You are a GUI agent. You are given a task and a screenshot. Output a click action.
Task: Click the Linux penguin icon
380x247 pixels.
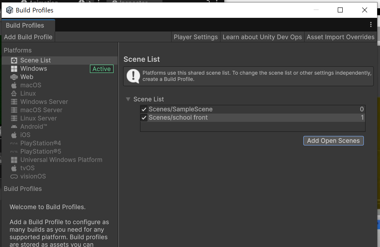coord(14,94)
